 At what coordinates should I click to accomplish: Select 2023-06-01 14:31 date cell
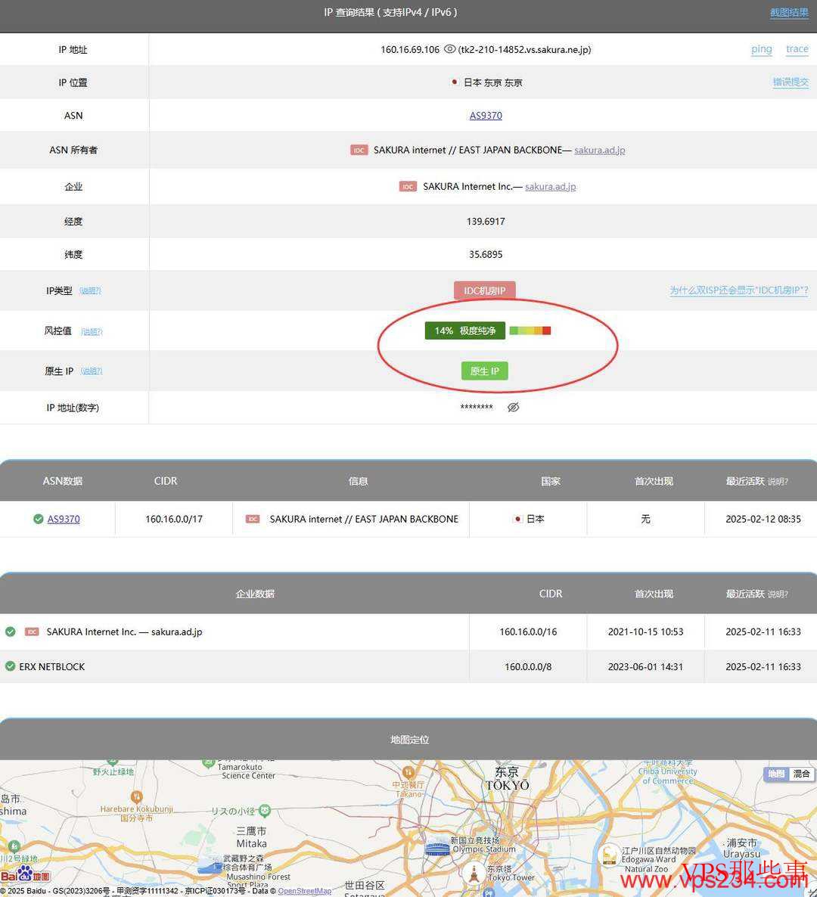point(645,666)
